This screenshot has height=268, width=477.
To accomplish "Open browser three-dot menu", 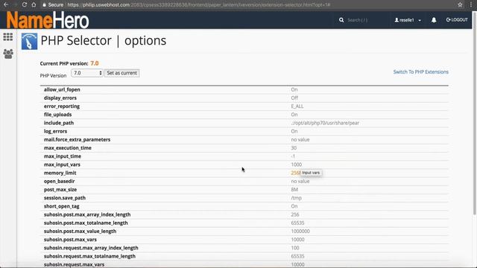I will 470,4.
